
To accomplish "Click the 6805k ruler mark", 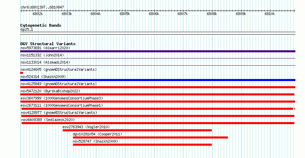I will [125, 14].
